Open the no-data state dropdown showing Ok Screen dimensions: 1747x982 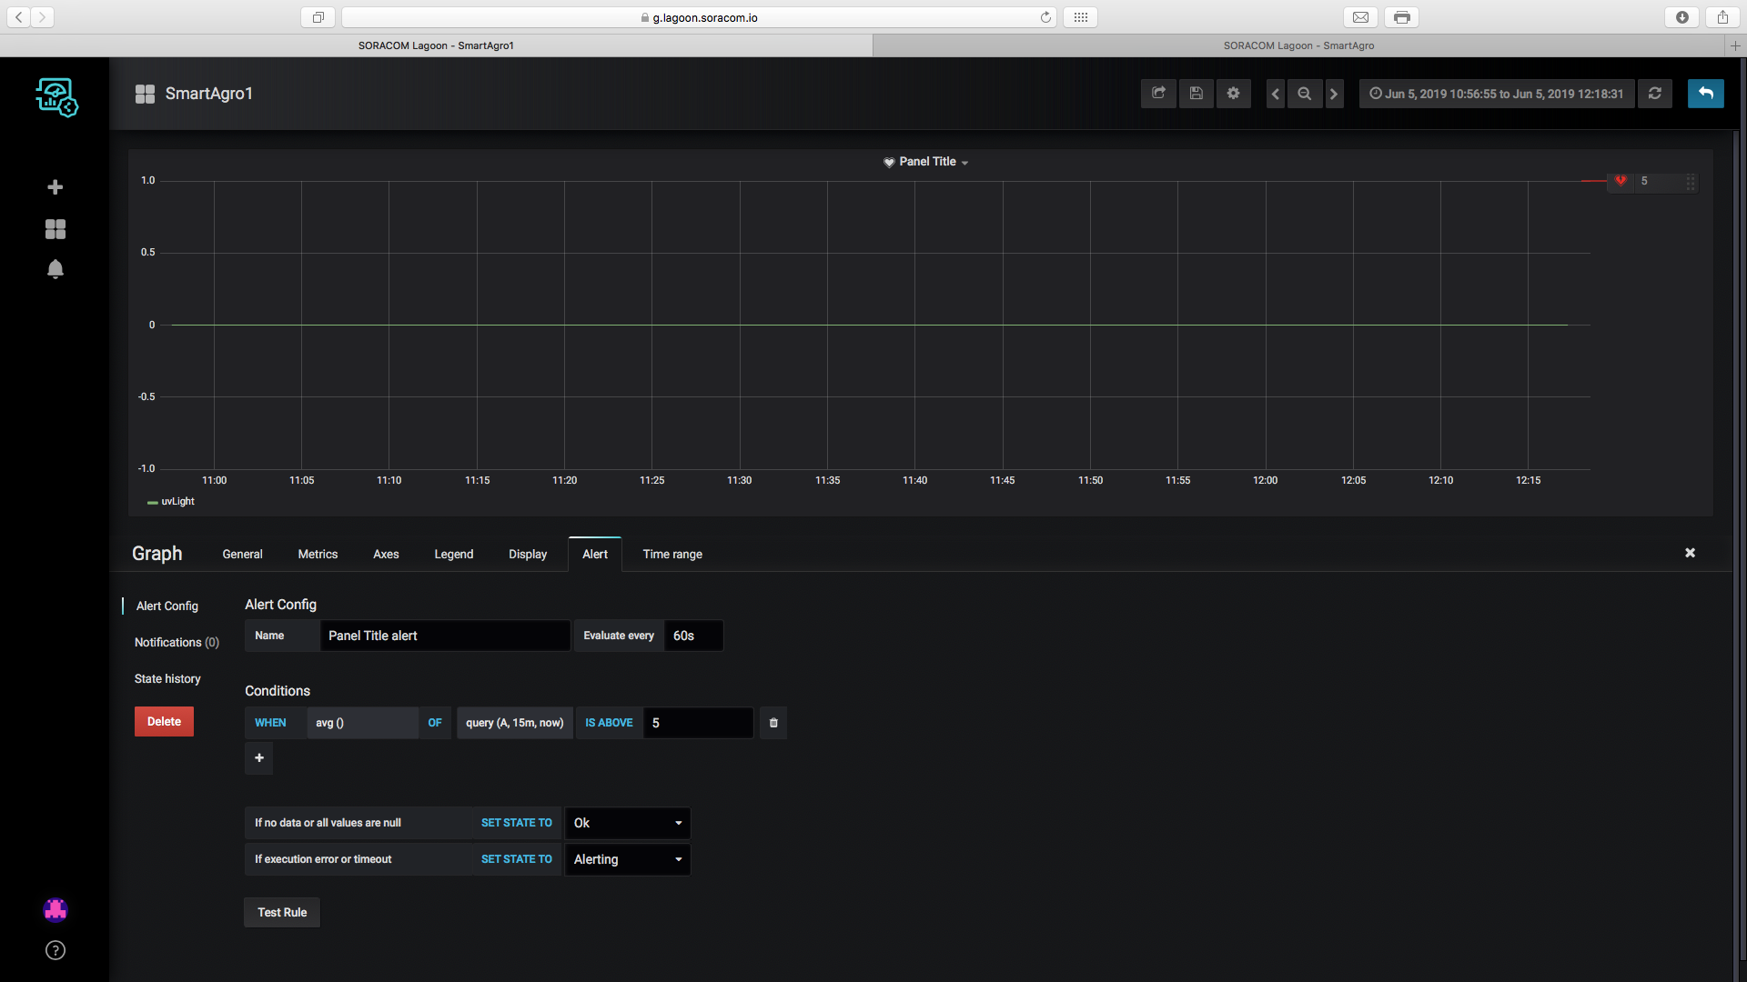point(627,823)
